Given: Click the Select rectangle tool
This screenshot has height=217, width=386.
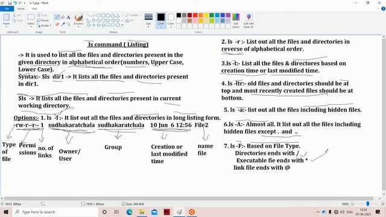Looking at the screenshot, I should tap(31, 17).
